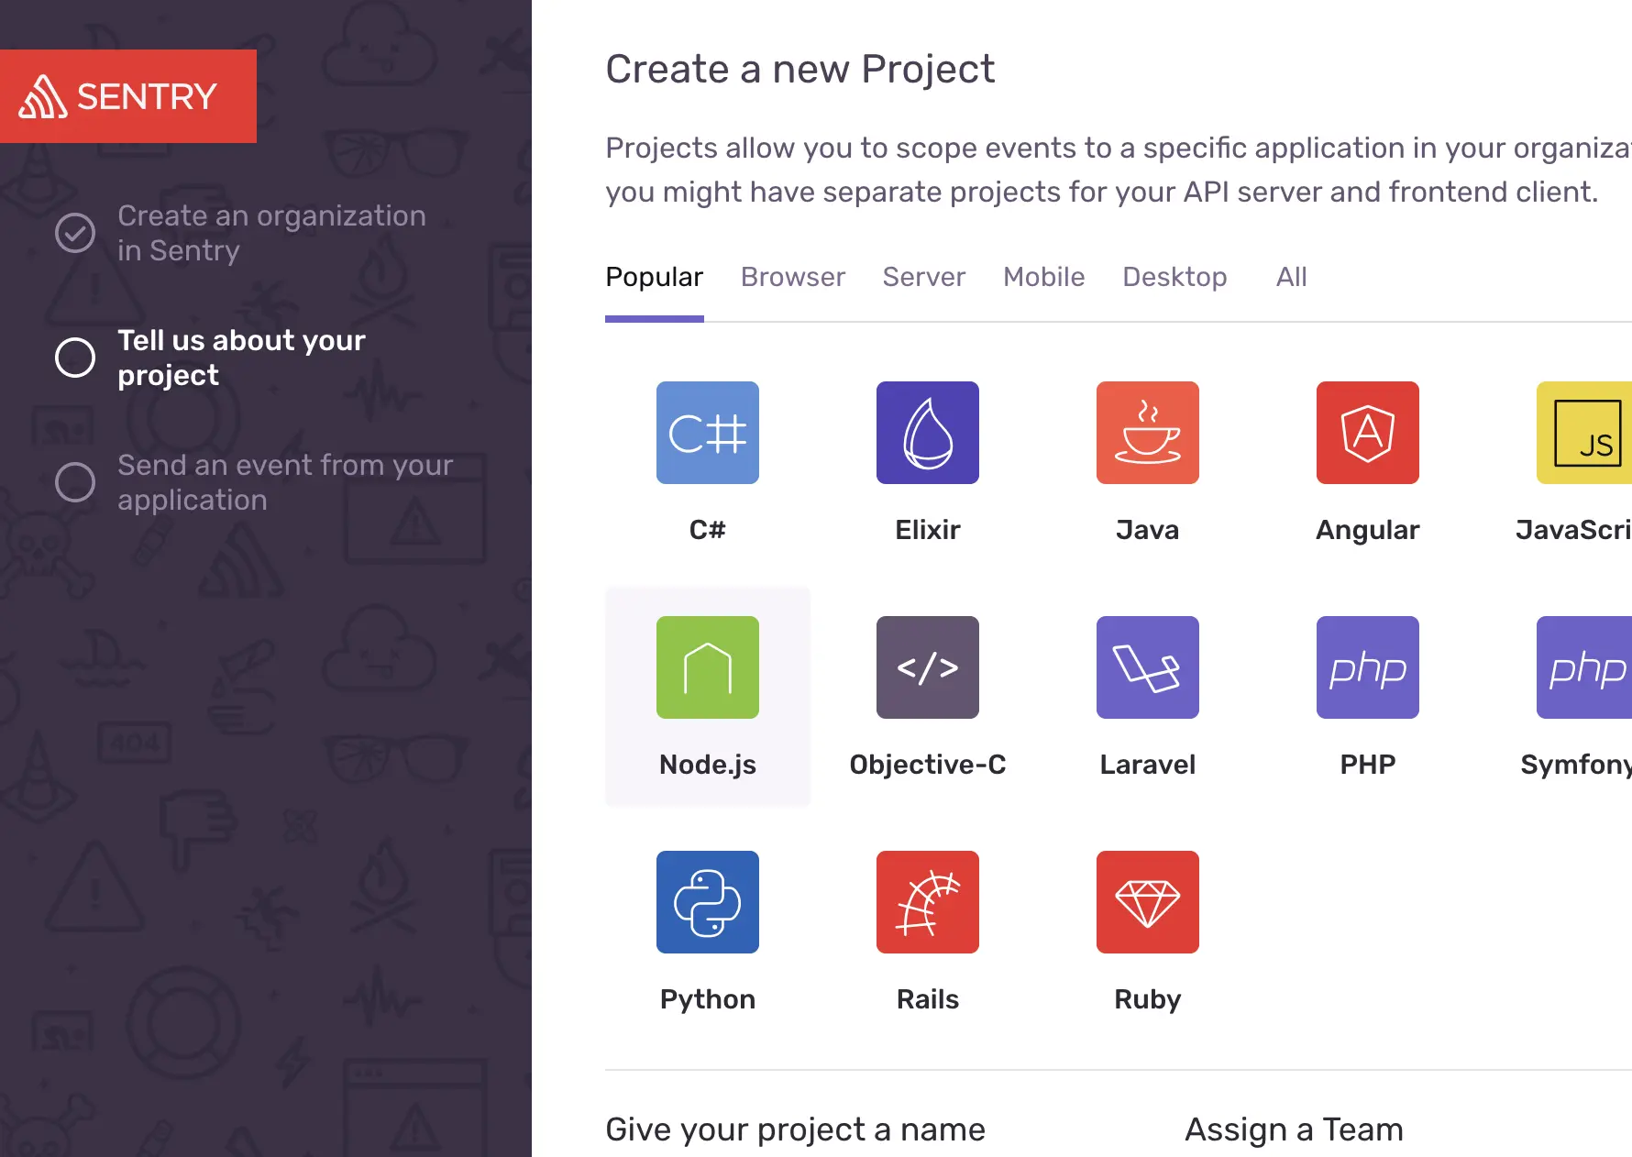Select the PHP platform icon
1632x1157 pixels.
(x=1368, y=667)
